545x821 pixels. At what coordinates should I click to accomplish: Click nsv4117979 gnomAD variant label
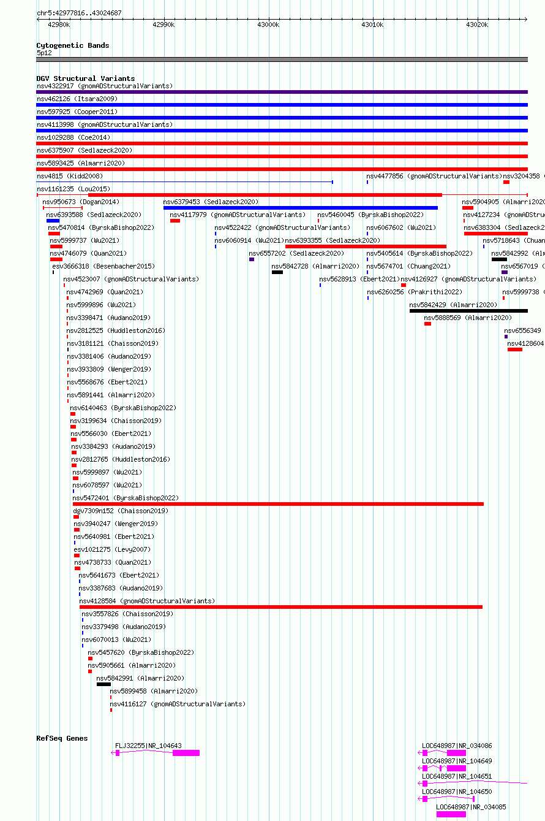click(x=238, y=215)
